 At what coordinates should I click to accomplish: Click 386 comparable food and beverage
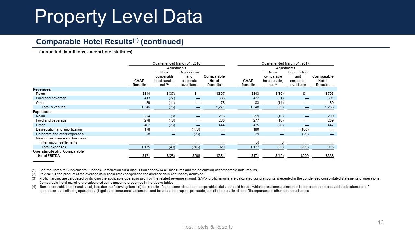click(x=222, y=98)
